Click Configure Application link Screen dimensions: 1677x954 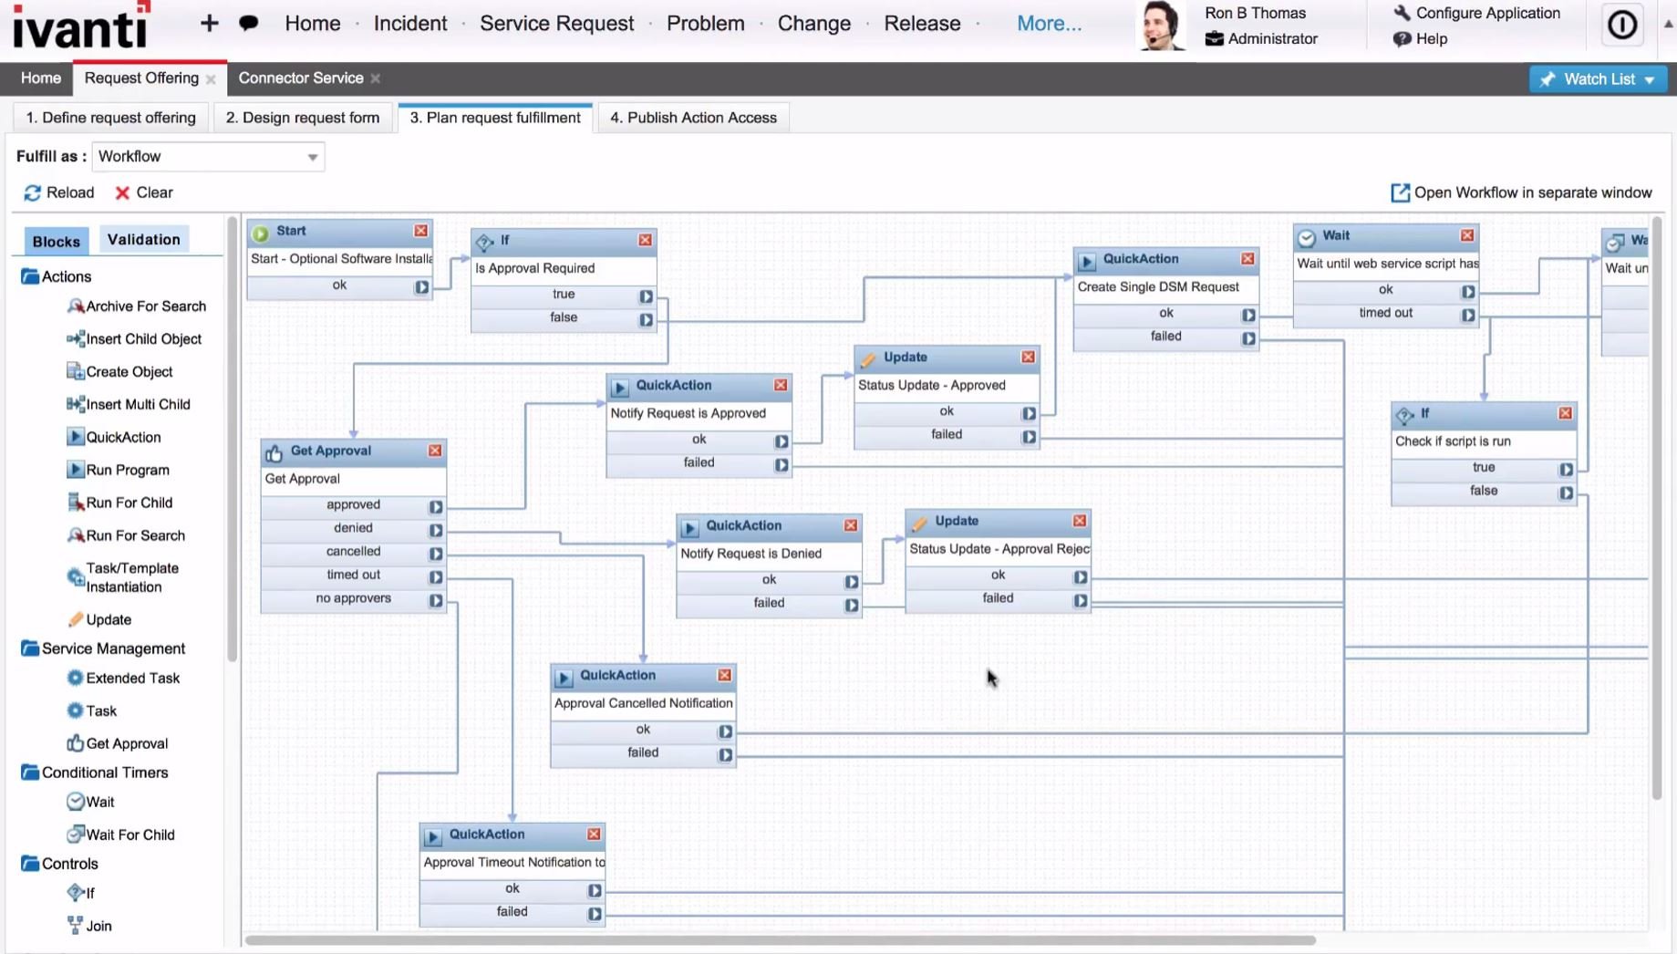(x=1476, y=13)
